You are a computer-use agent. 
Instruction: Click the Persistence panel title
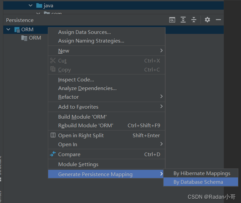[x=20, y=20]
